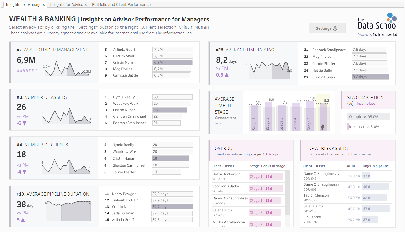Image resolution: width=405 pixels, height=232 pixels.
Task: Select Hettie Bello 7,9 days bar
Action: (370, 70)
